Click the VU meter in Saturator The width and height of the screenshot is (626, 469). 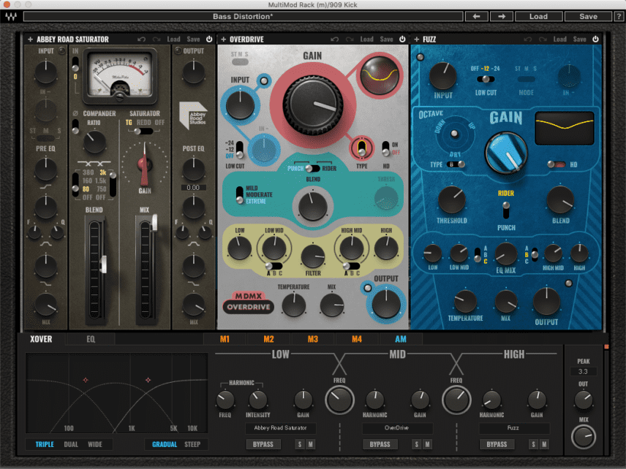pyautogui.click(x=120, y=77)
